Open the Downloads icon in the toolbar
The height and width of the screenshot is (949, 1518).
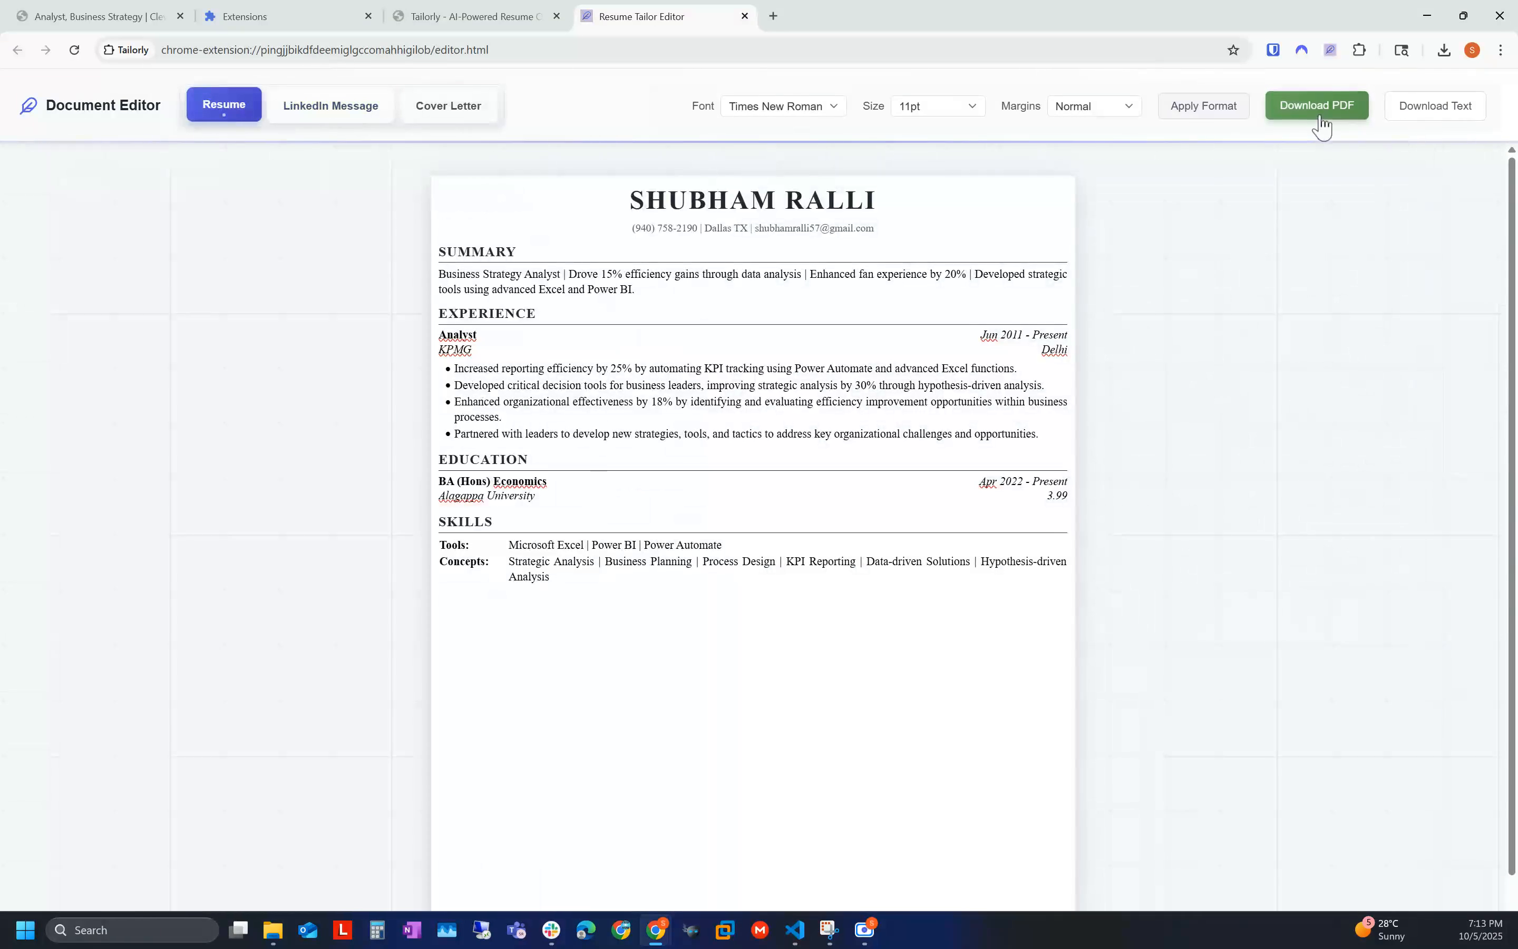point(1443,50)
